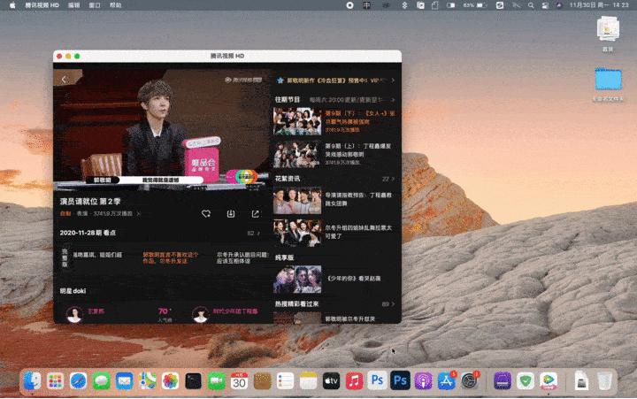
Task: Go back using the video's back arrow
Action: pos(65,80)
